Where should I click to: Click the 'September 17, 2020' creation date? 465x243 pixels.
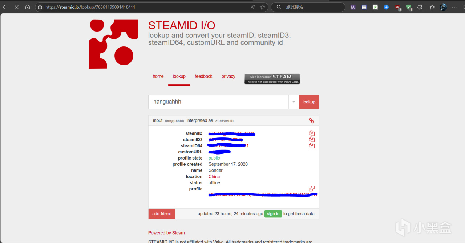[228, 164]
